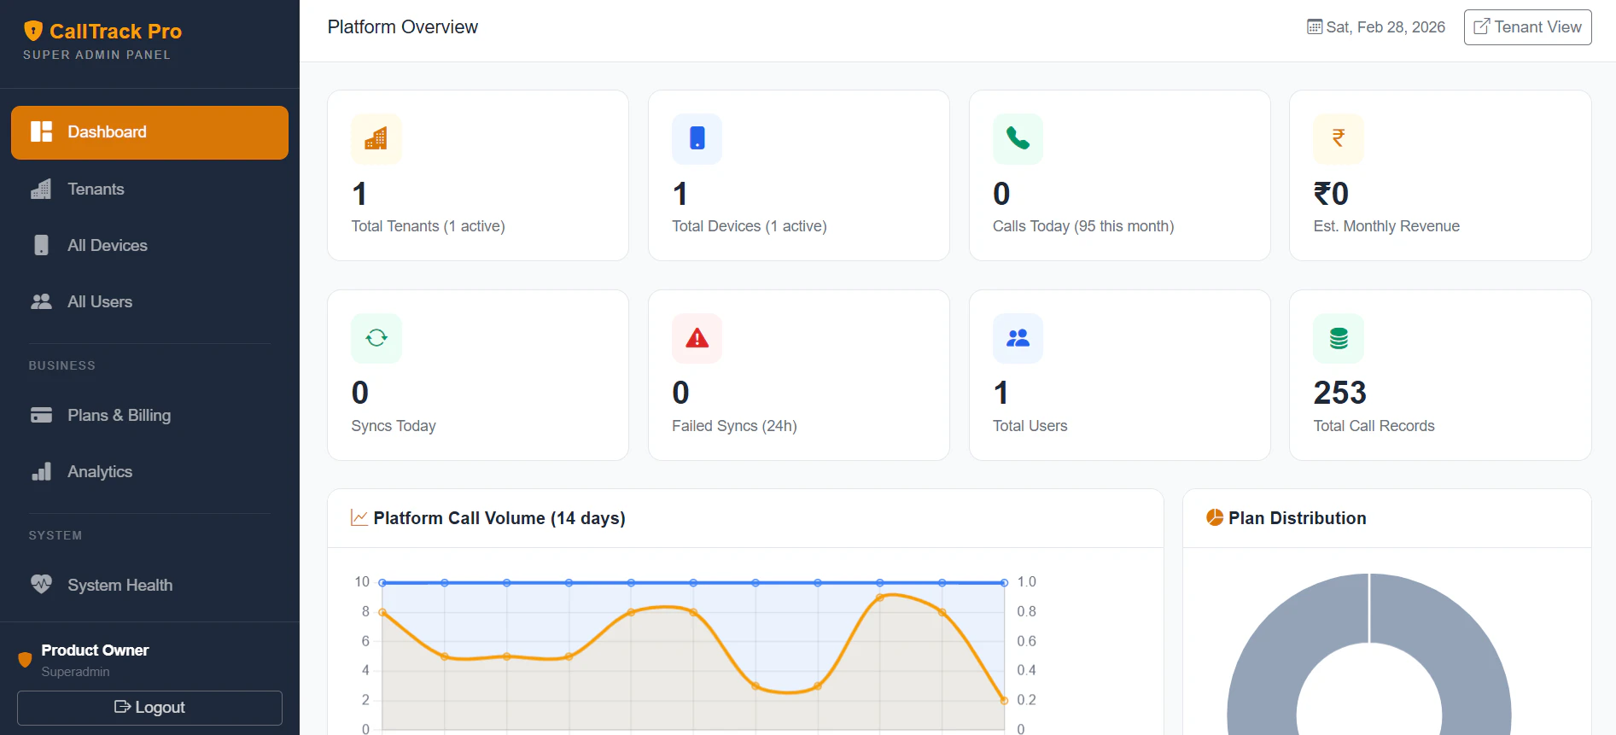The image size is (1616, 735).
Task: Click the Total Call Records label
Action: click(x=1374, y=426)
